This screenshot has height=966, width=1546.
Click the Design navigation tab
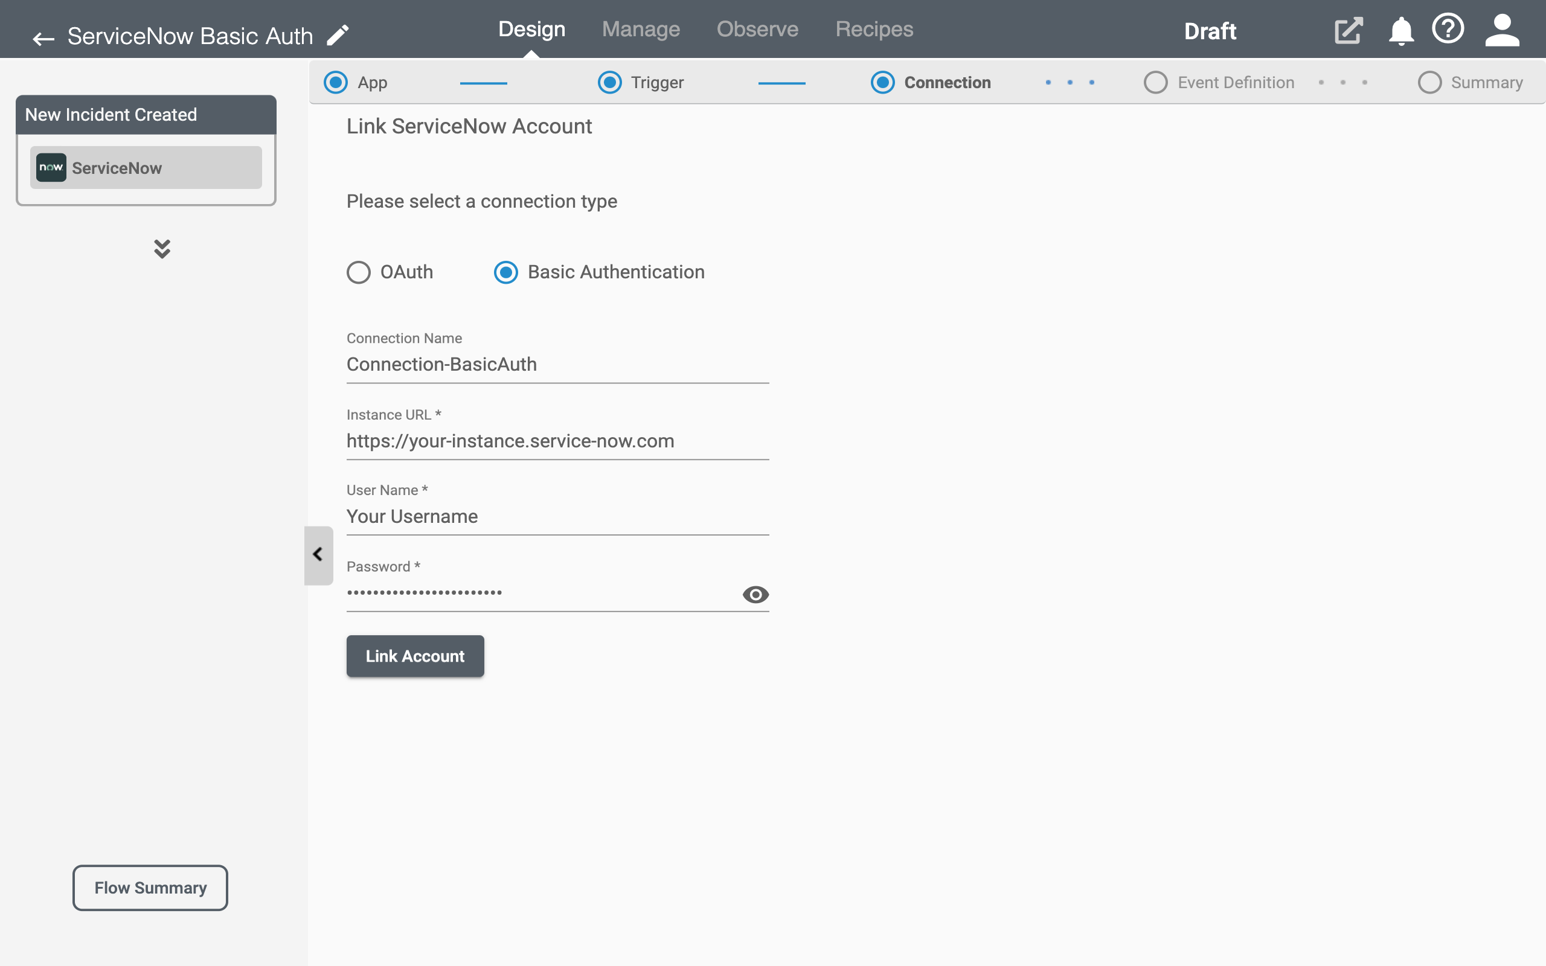pyautogui.click(x=532, y=29)
